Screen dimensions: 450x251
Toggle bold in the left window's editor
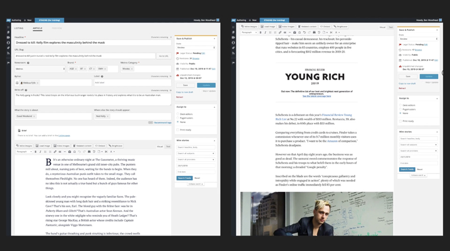36,152
